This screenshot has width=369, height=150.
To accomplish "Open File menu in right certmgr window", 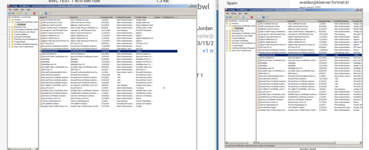I will (x=227, y=14).
